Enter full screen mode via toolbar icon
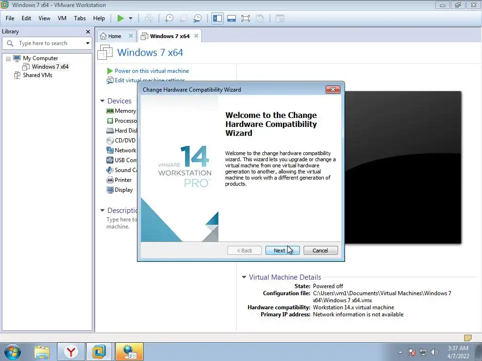 click(246, 18)
